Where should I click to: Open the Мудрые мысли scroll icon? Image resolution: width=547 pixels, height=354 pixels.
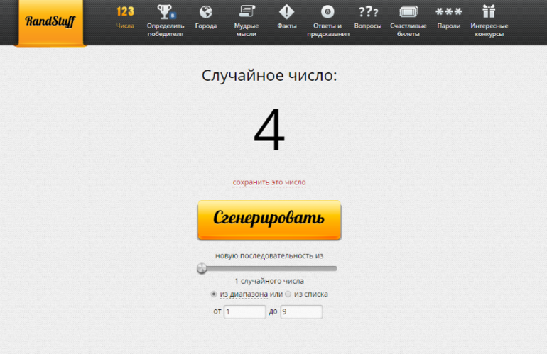point(247,12)
